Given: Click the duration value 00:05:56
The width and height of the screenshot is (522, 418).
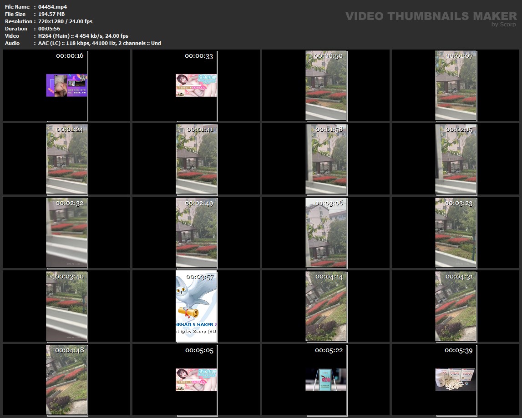Looking at the screenshot, I should (x=49, y=29).
